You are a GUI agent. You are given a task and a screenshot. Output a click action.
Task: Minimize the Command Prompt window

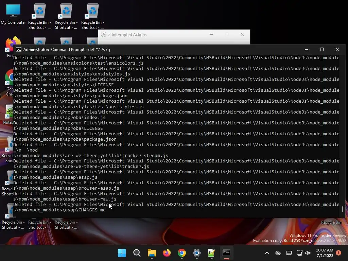tap(307, 49)
